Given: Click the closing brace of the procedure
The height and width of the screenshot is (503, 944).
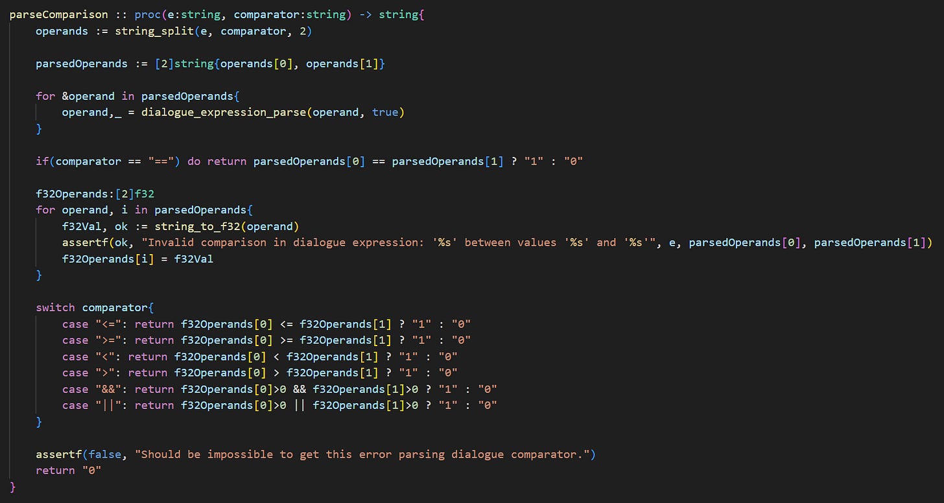Looking at the screenshot, I should pos(12,486).
